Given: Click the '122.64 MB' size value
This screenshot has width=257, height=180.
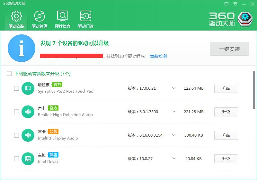Looking at the screenshot, I should (194, 88).
